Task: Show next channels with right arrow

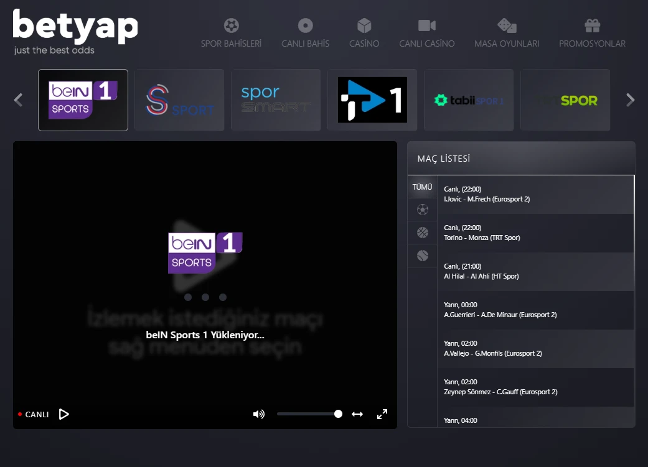Action: coord(630,100)
